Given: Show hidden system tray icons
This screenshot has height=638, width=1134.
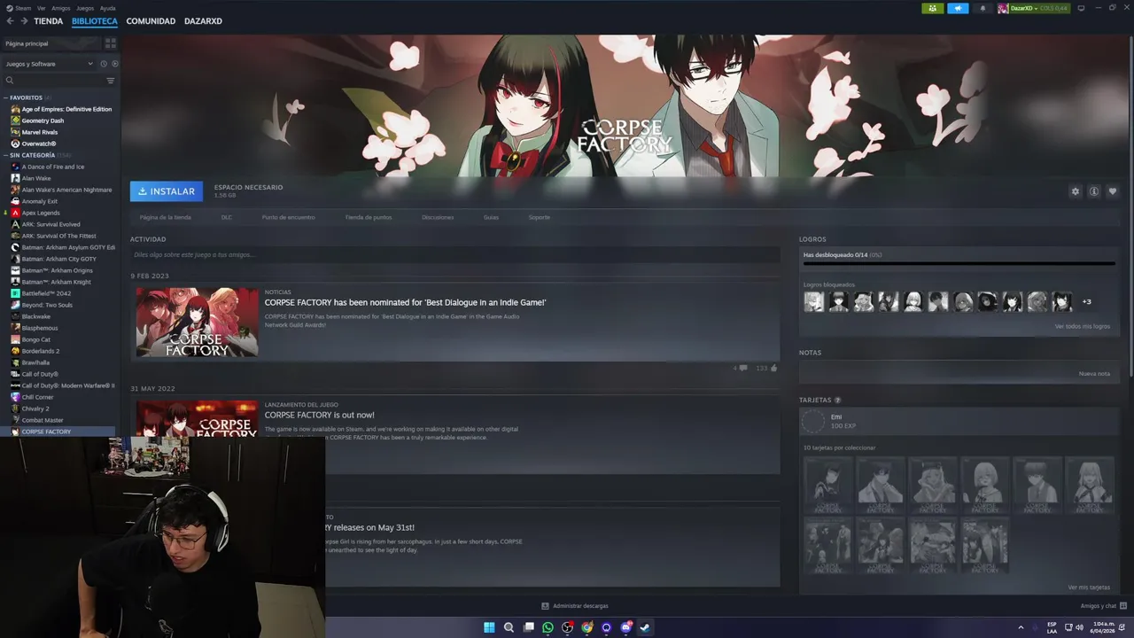Looking at the screenshot, I should coord(1021,627).
